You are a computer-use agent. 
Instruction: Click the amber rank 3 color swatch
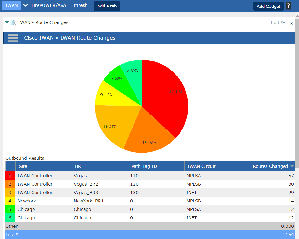coord(10,193)
